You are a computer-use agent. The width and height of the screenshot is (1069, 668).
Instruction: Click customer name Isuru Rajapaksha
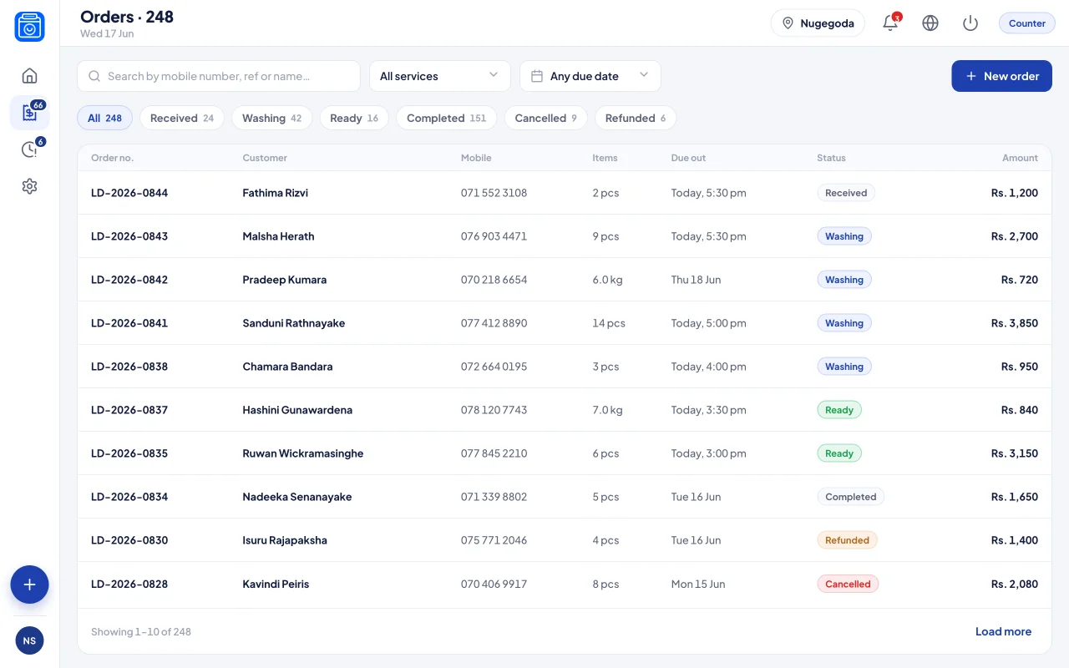click(285, 540)
